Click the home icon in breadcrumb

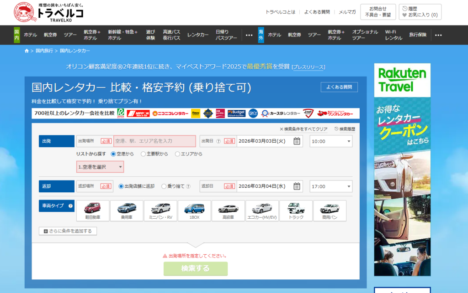(27, 51)
